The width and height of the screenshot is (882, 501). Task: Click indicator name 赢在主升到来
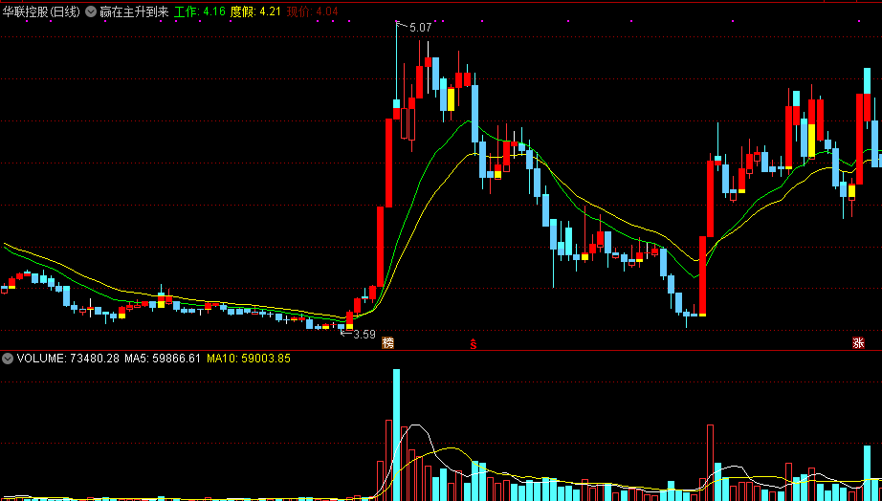pos(134,11)
